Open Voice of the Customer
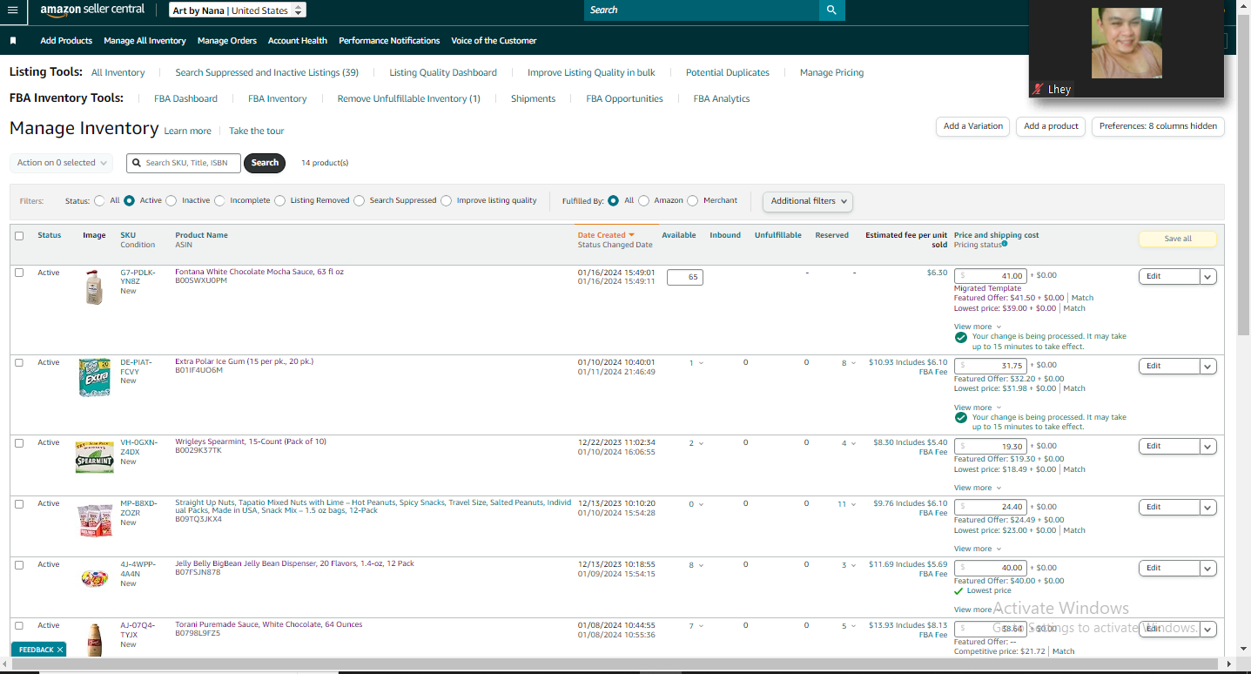Screen dimensions: 1251x674 coord(494,41)
